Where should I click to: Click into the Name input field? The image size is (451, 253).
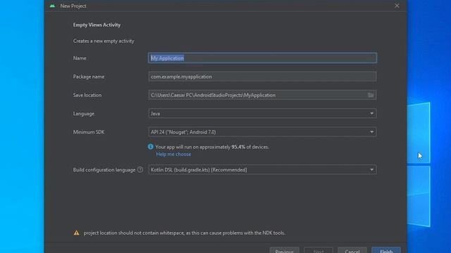(262, 58)
